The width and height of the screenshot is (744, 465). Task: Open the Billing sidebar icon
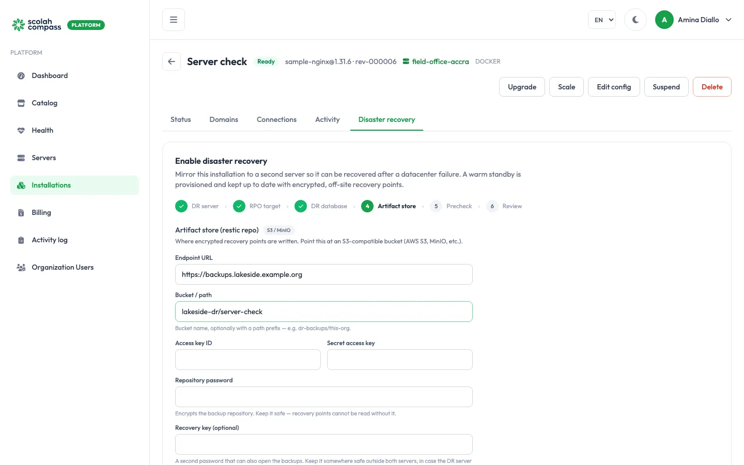pos(21,212)
